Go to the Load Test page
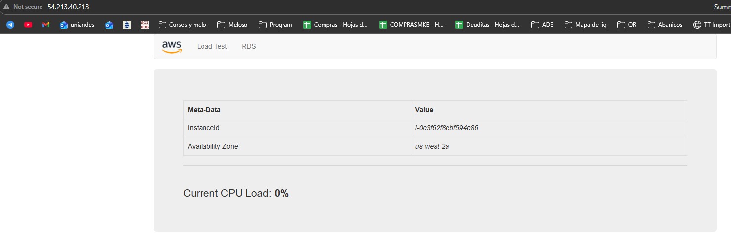The image size is (731, 247). 212,46
